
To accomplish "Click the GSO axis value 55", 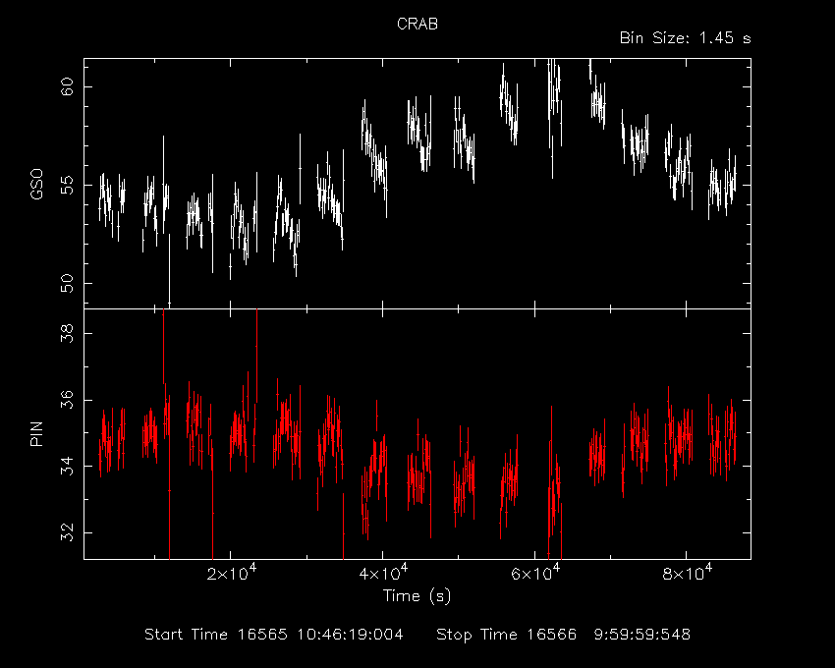I will (x=67, y=185).
